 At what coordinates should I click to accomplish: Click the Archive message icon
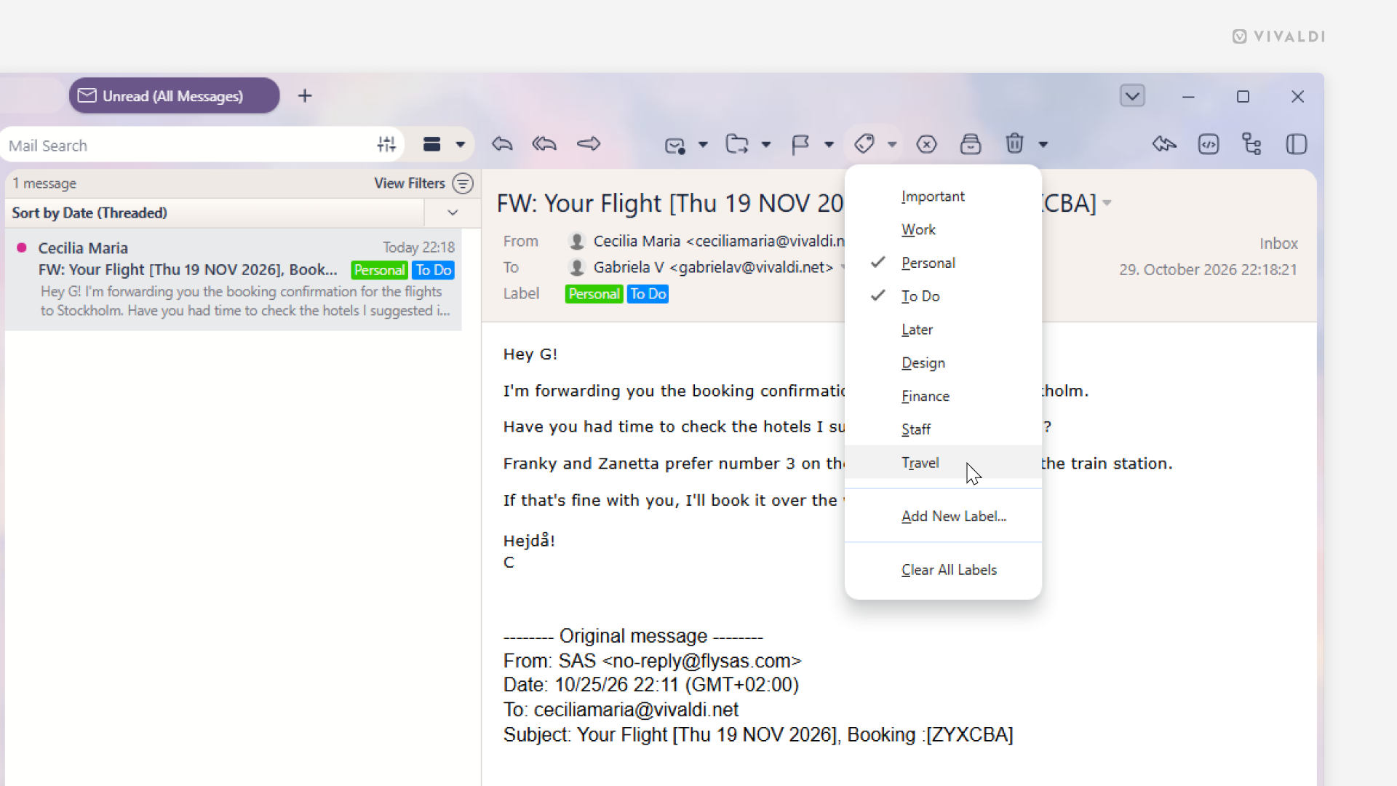(971, 144)
